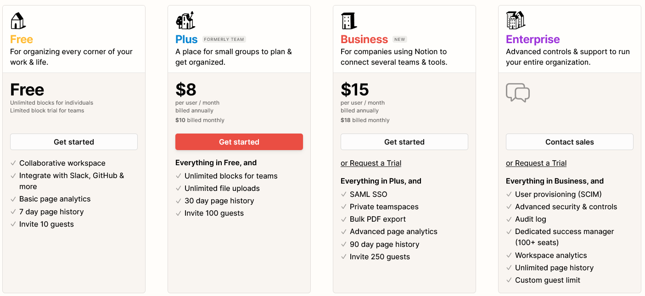Select the orange Free plan title
This screenshot has width=645, height=296.
click(22, 39)
